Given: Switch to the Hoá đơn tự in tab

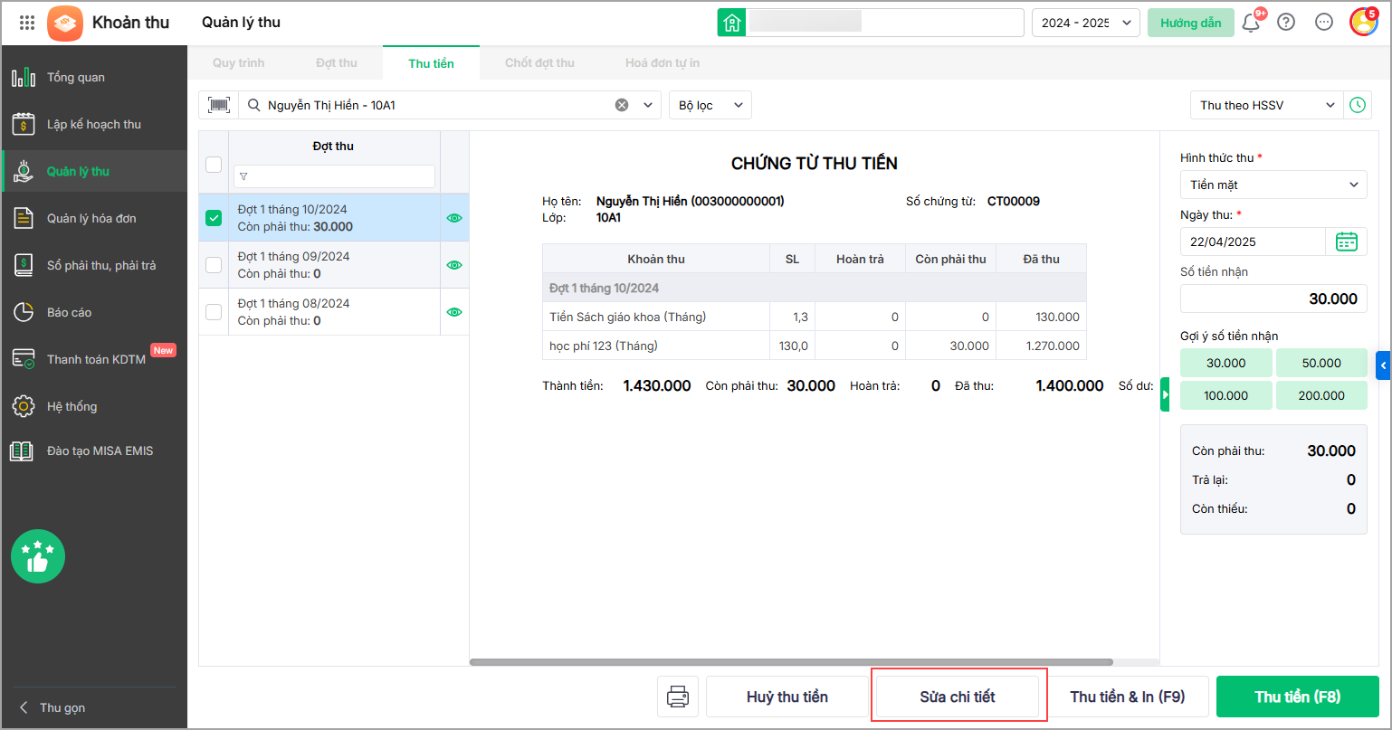Looking at the screenshot, I should coord(663,63).
